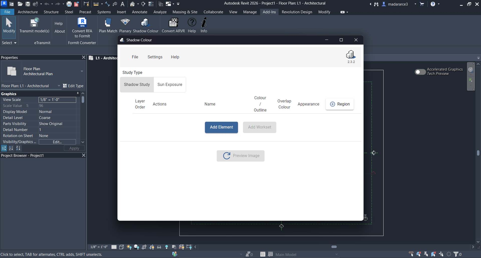Click Edit Type in Properties panel
This screenshot has height=258, width=481.
(x=73, y=86)
